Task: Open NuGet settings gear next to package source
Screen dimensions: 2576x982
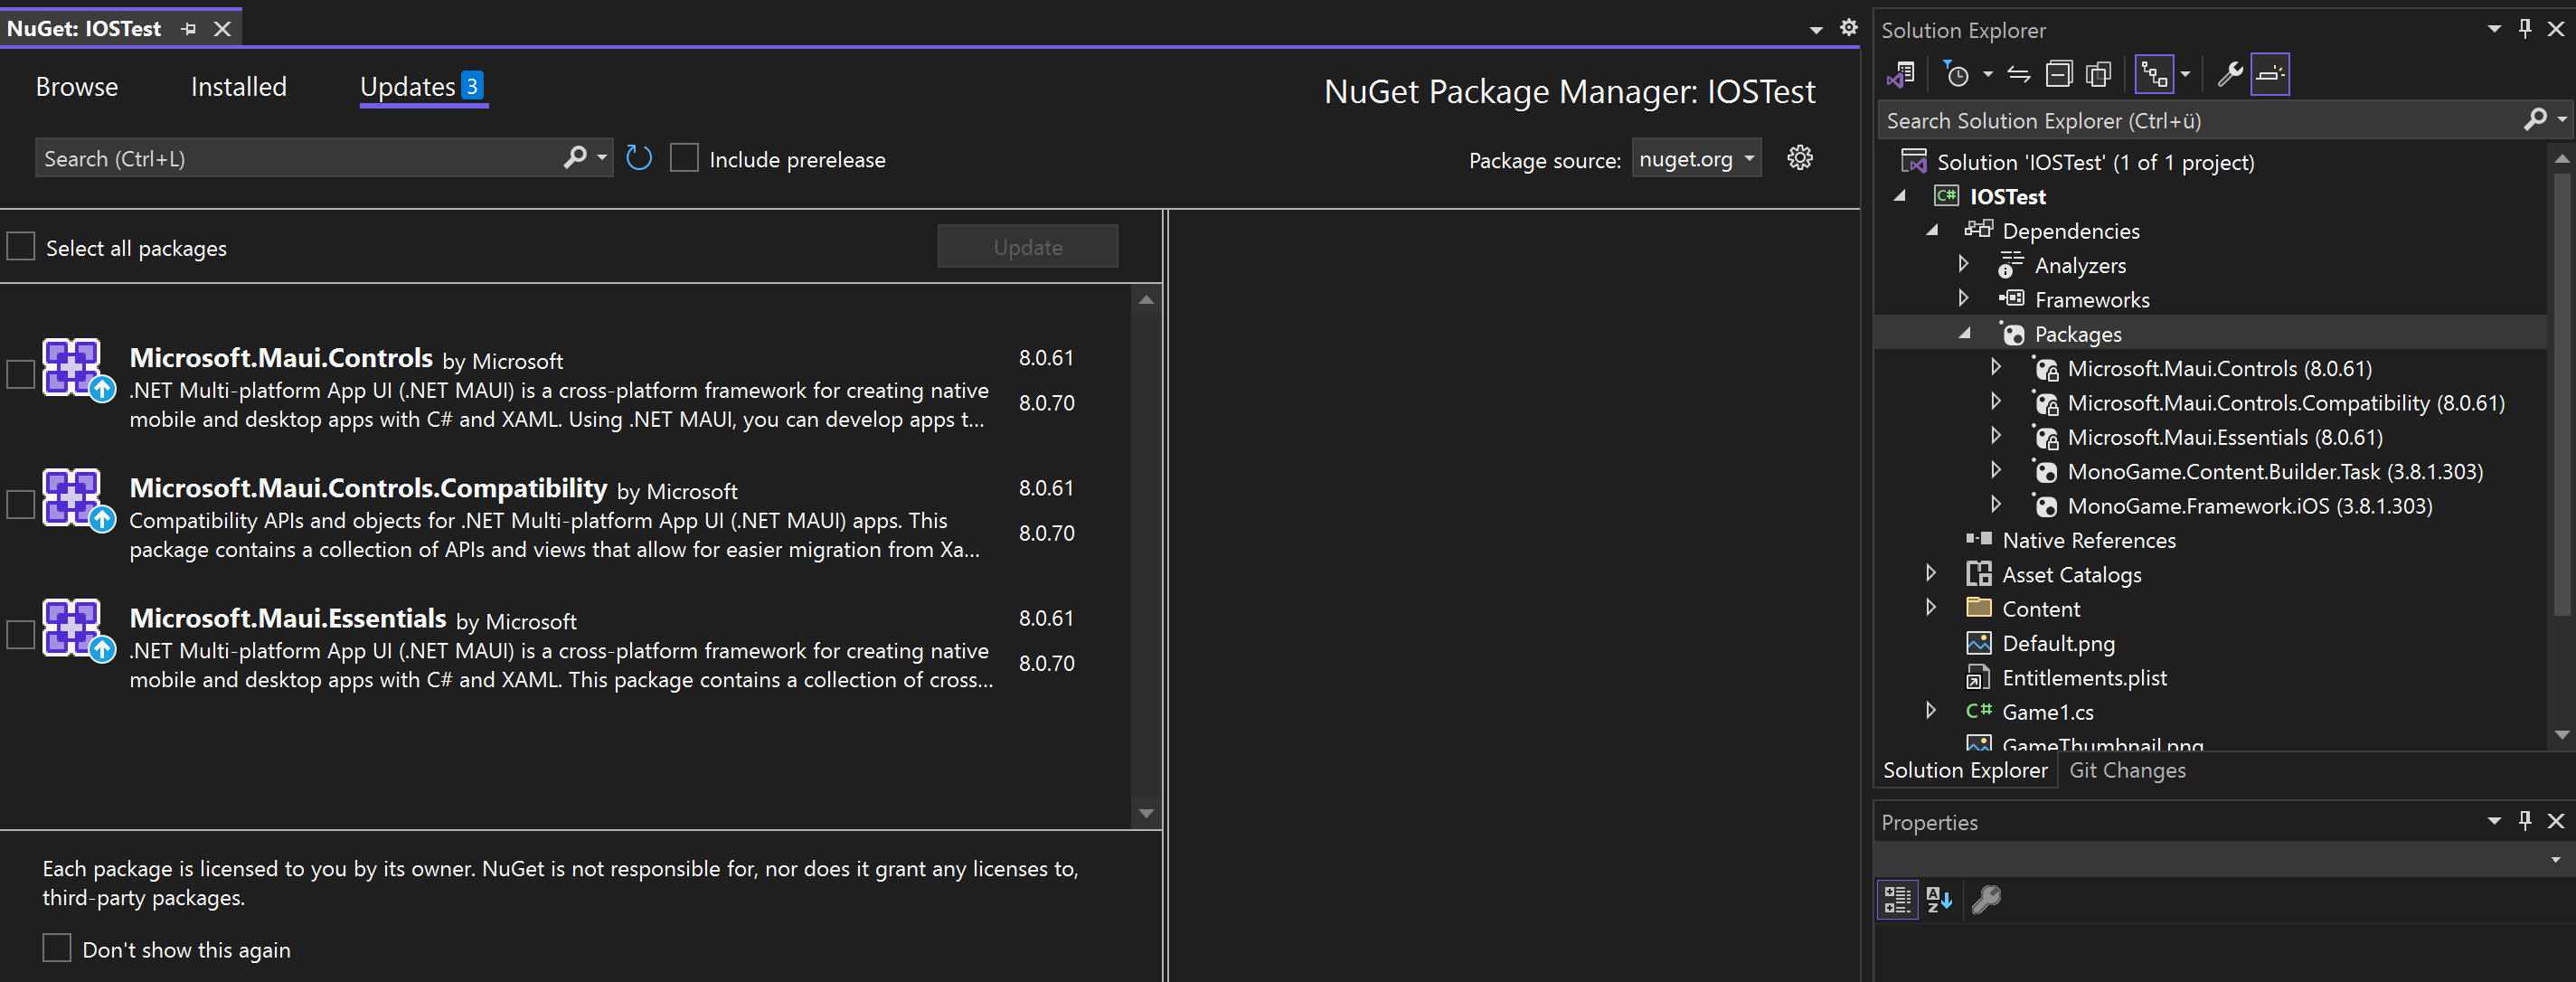Action: pos(1800,158)
